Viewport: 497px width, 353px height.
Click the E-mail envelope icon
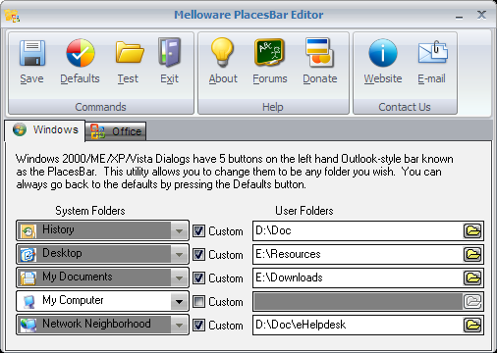[x=432, y=52]
